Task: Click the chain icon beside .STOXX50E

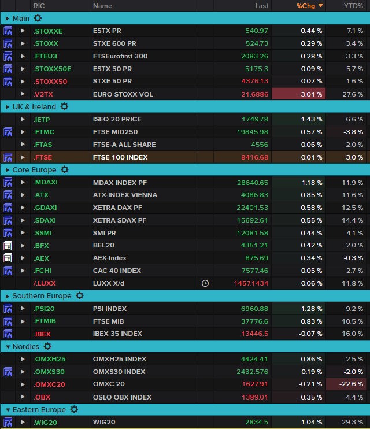Action: click(x=8, y=69)
